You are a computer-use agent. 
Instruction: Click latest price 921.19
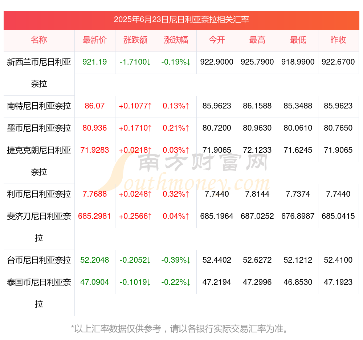pos(95,62)
